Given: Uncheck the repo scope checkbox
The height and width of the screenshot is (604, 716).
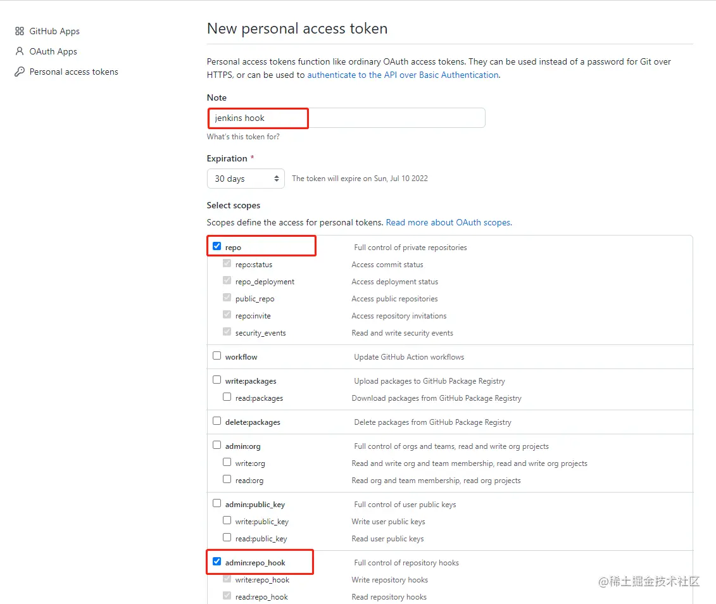Looking at the screenshot, I should (217, 246).
